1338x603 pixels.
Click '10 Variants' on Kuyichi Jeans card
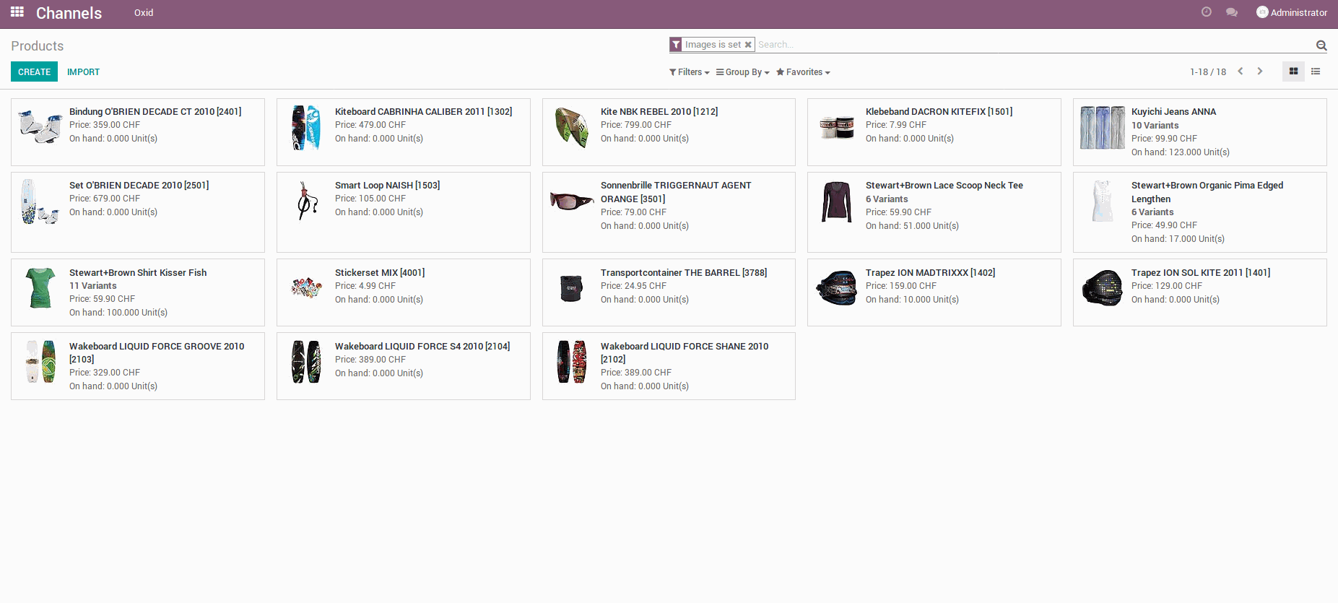pos(1155,126)
